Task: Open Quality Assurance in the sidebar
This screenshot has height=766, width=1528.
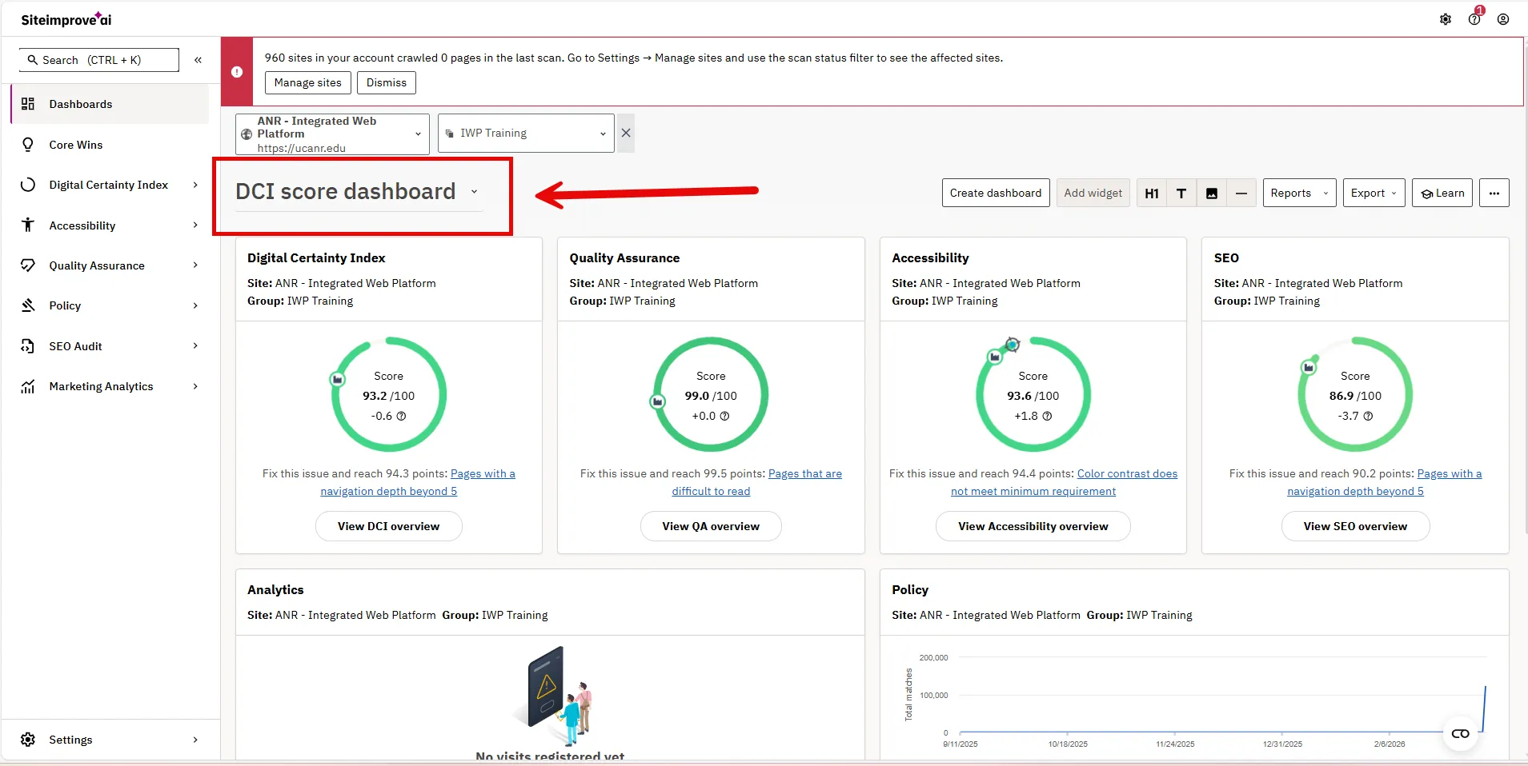Action: pos(96,265)
